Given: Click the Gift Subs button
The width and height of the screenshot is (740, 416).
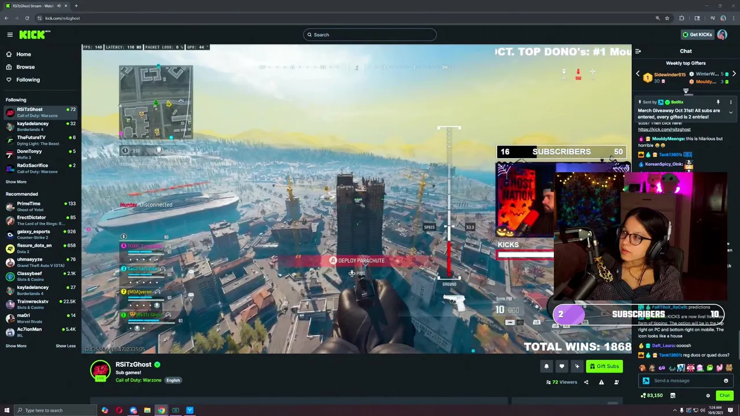Looking at the screenshot, I should [x=604, y=366].
